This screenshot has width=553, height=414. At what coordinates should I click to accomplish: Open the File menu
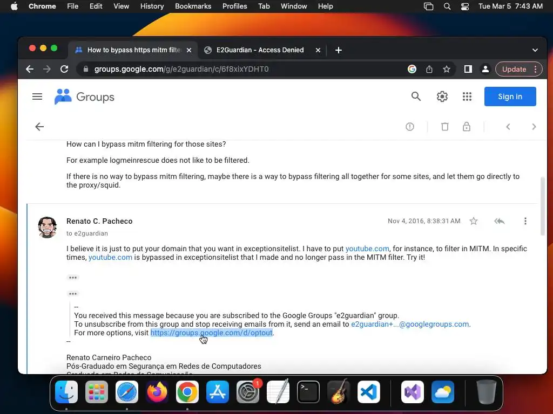click(x=73, y=6)
